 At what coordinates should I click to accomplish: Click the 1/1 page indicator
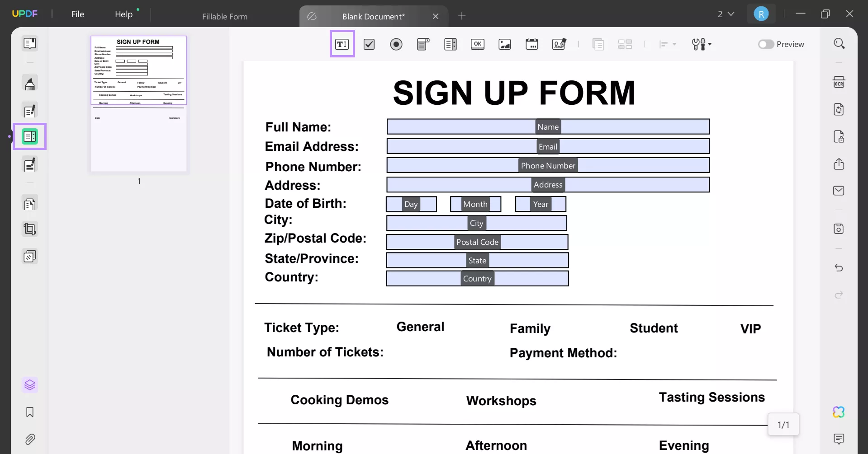(783, 425)
